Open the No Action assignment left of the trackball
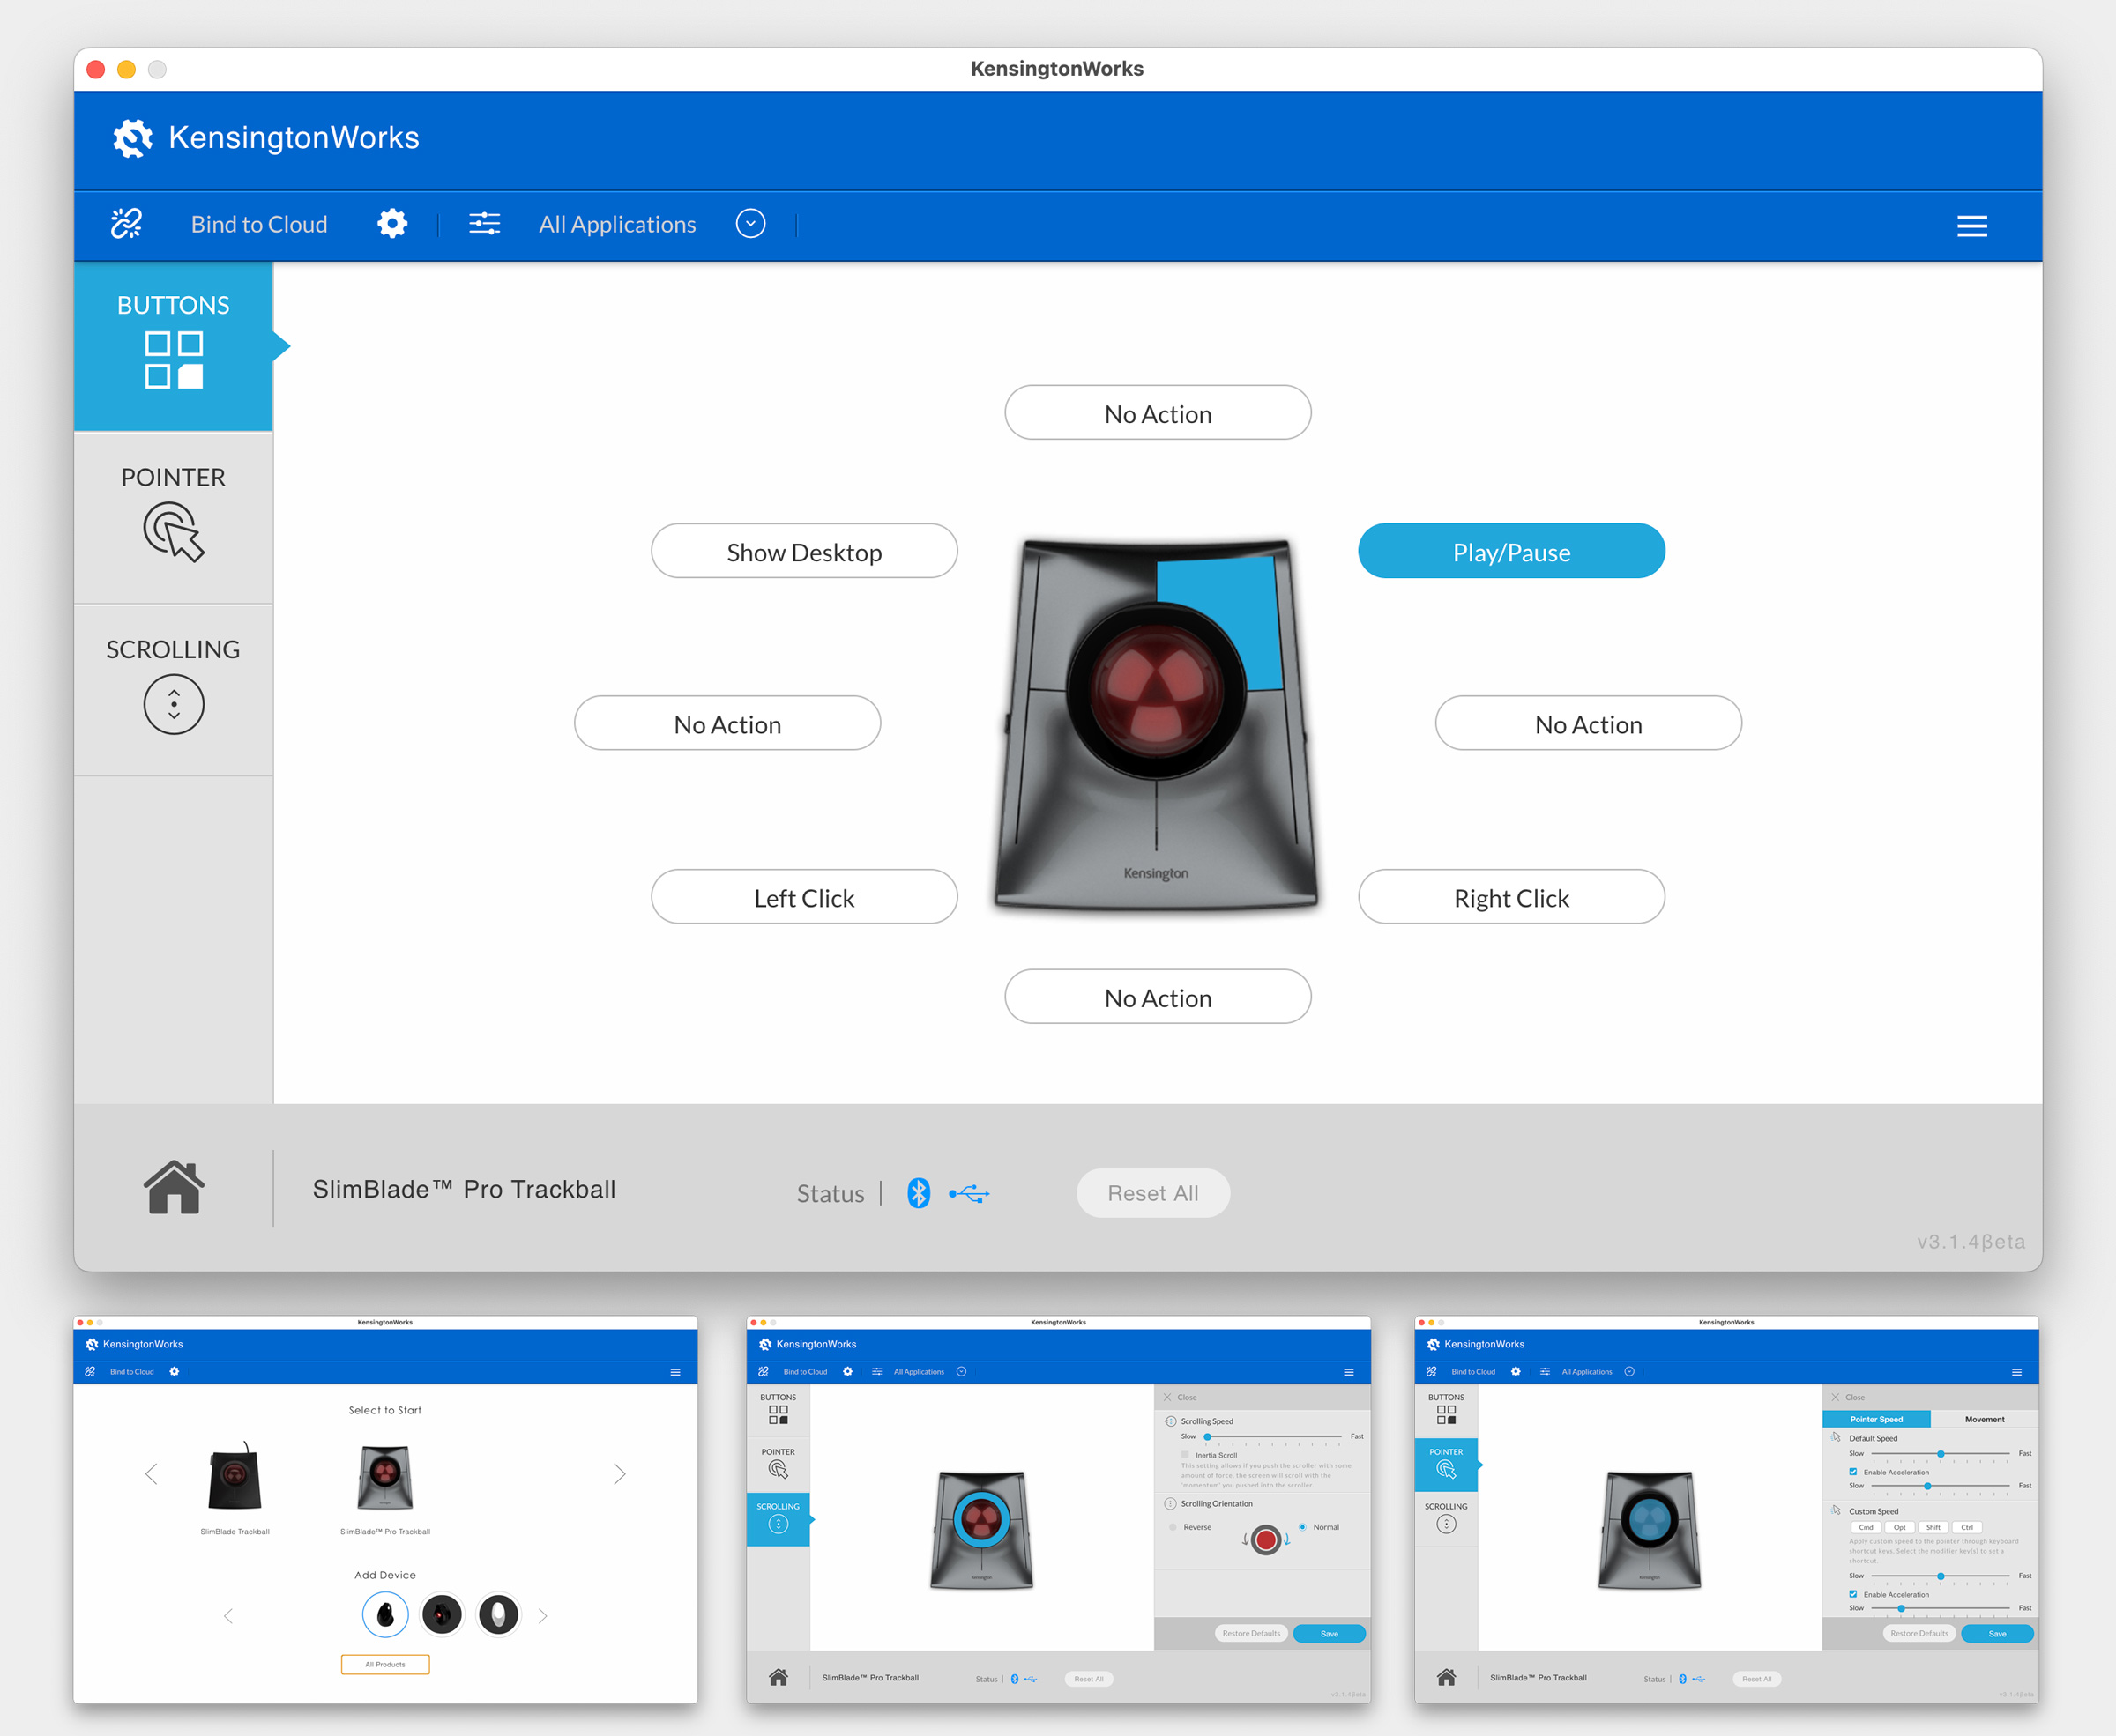 (727, 723)
